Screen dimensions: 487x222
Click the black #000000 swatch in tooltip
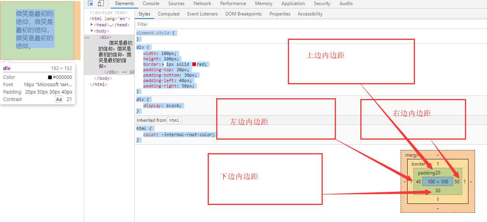pyautogui.click(x=50, y=77)
